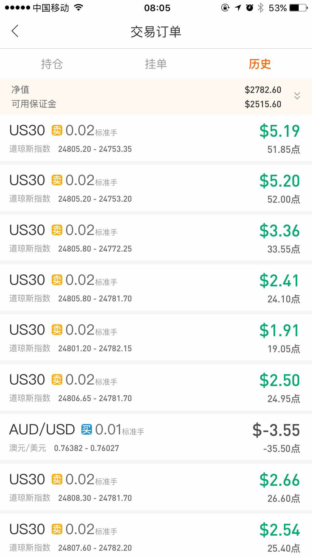Tap the sell badge on the $3.36 order
Viewport: 312px width, 556px height.
click(57, 230)
